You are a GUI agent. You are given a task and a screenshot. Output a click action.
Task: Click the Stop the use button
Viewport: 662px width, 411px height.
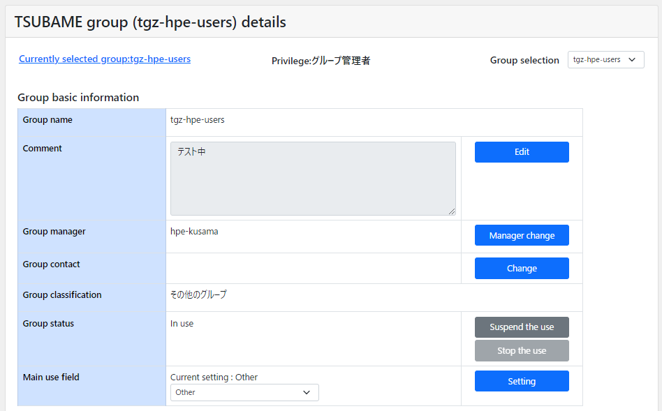click(x=522, y=351)
